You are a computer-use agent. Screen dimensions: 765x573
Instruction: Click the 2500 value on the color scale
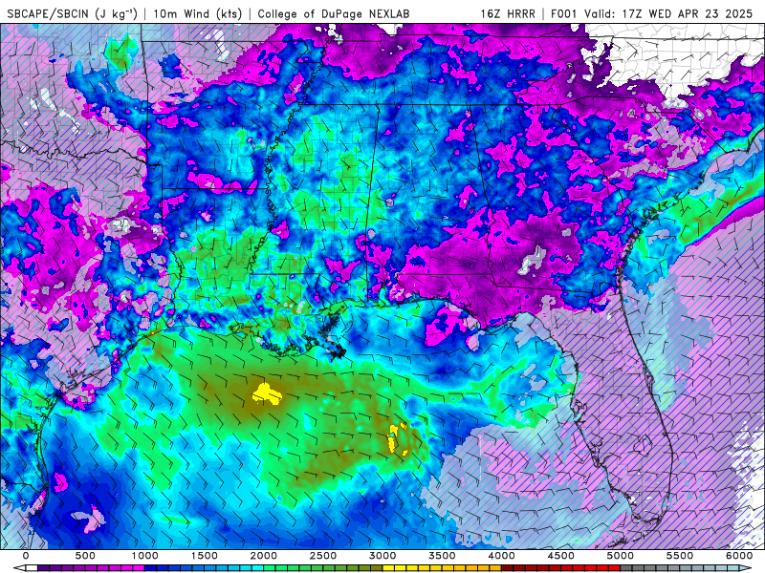[x=323, y=556]
